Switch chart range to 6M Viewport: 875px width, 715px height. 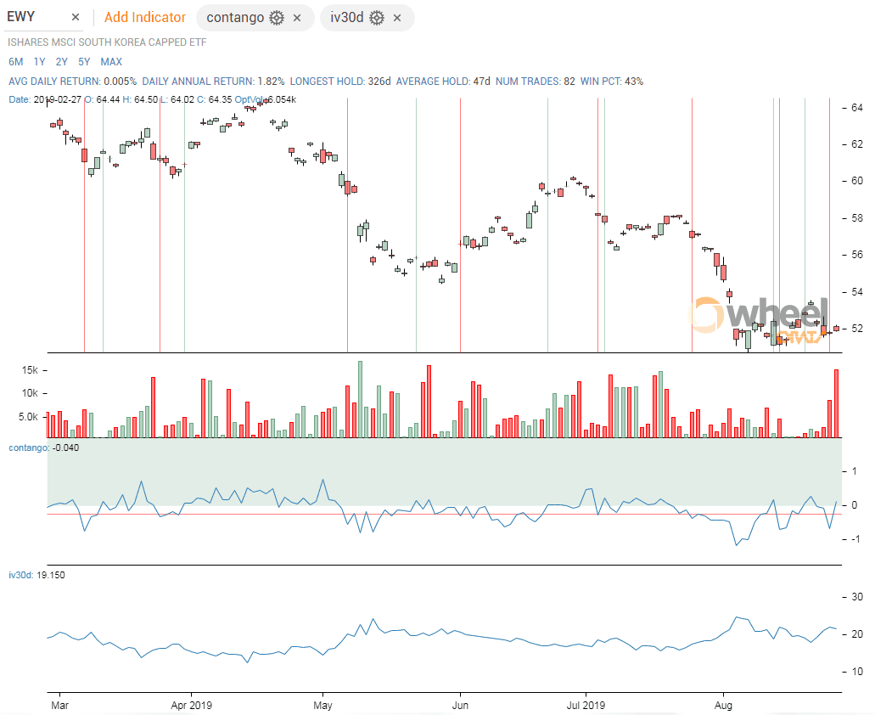(x=15, y=62)
